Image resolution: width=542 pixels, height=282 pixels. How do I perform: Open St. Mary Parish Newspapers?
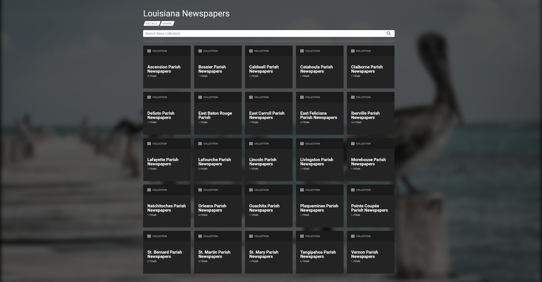pos(268,254)
